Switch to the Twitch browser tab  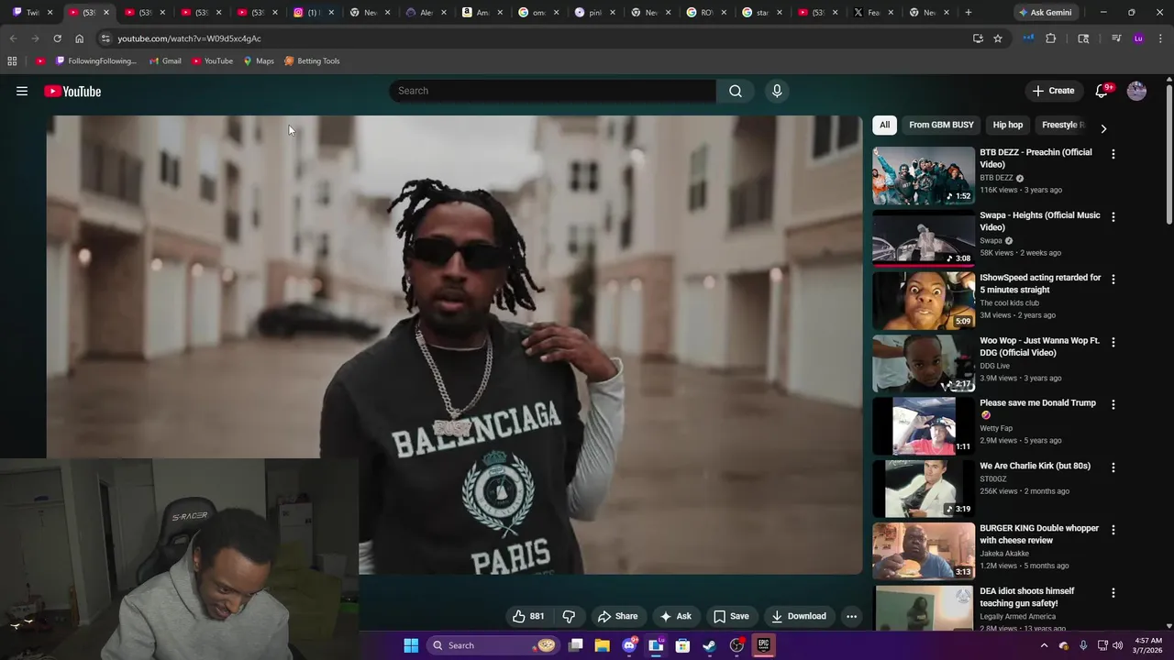(x=33, y=12)
